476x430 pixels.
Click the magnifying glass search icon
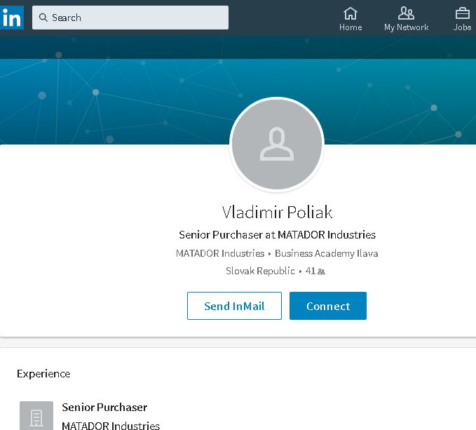tap(43, 18)
